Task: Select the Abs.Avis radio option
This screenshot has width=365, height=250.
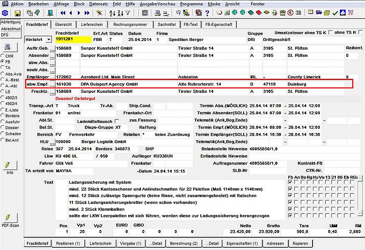Action: pyautogui.click(x=2, y=74)
